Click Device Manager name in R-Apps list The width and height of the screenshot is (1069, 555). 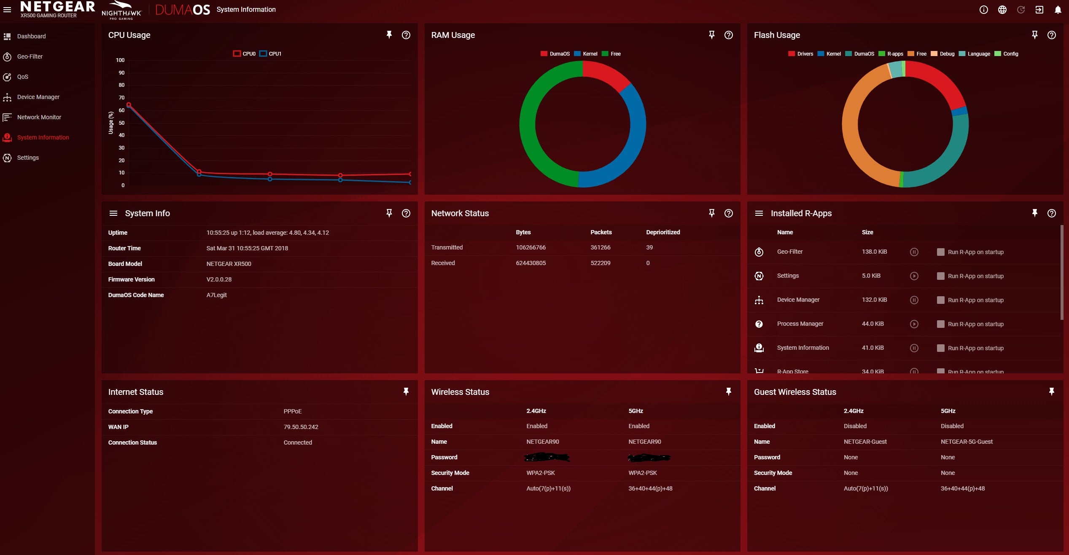coord(798,300)
